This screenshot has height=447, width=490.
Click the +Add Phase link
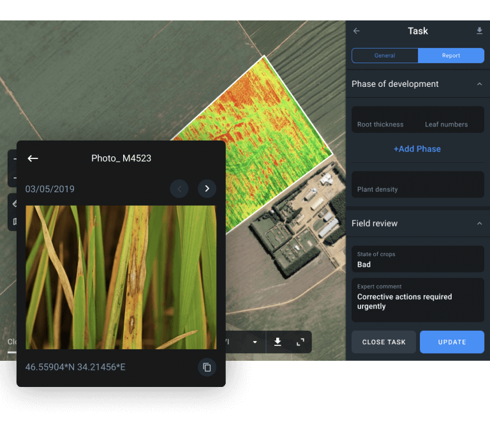pos(417,149)
